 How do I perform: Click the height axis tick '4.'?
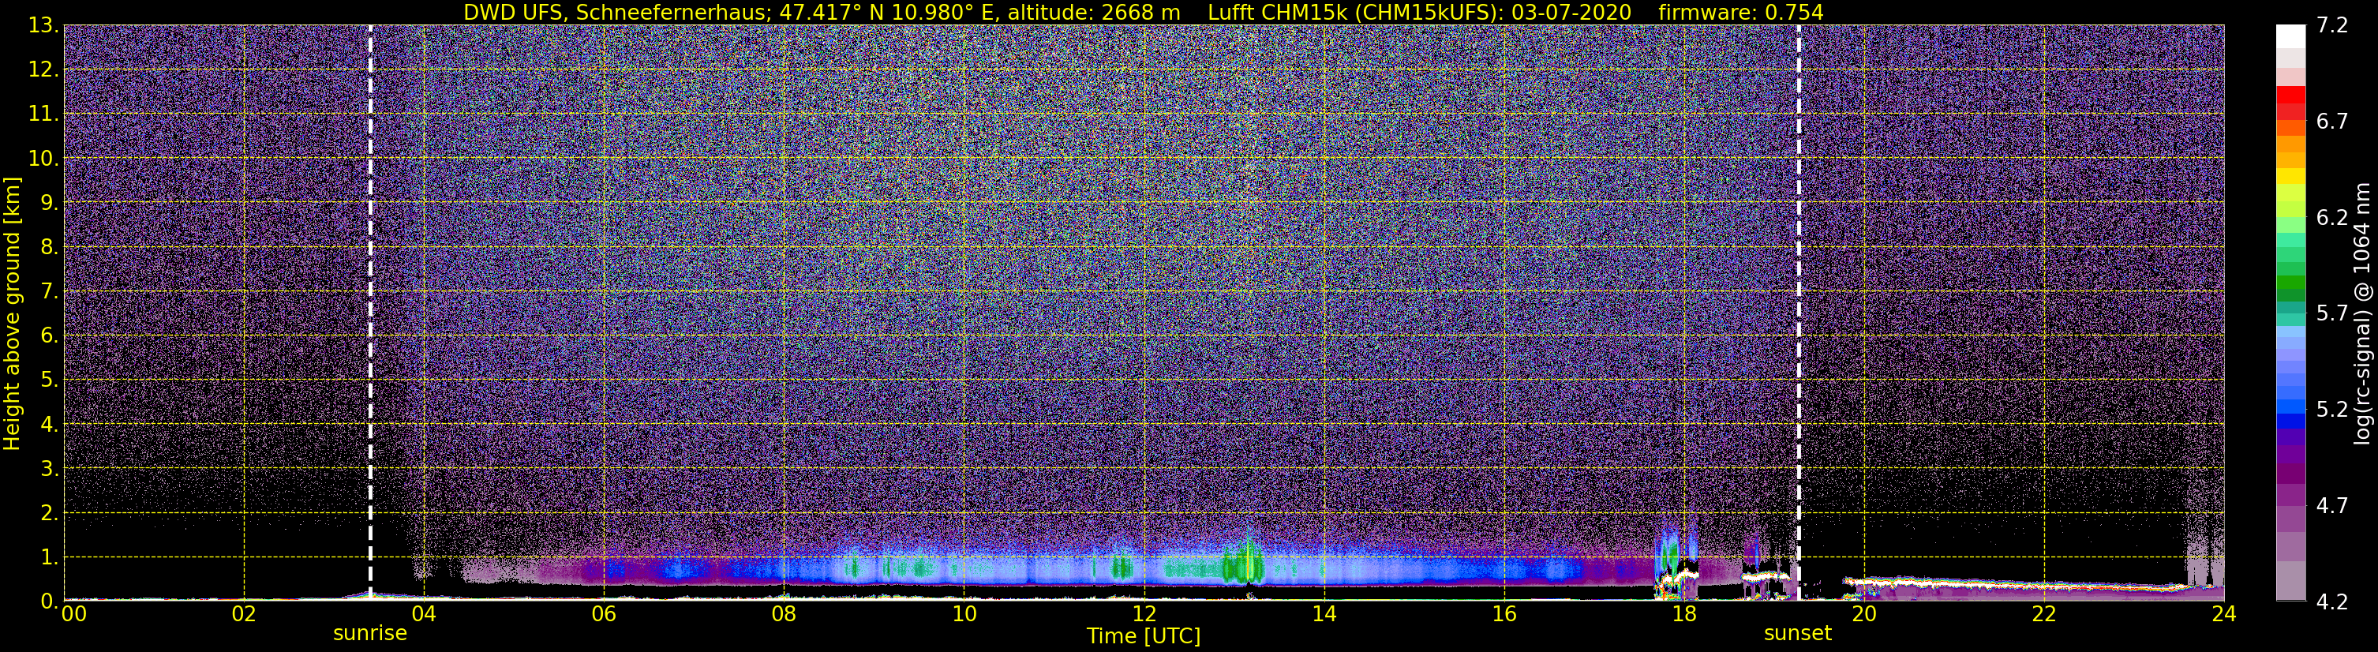click(49, 425)
